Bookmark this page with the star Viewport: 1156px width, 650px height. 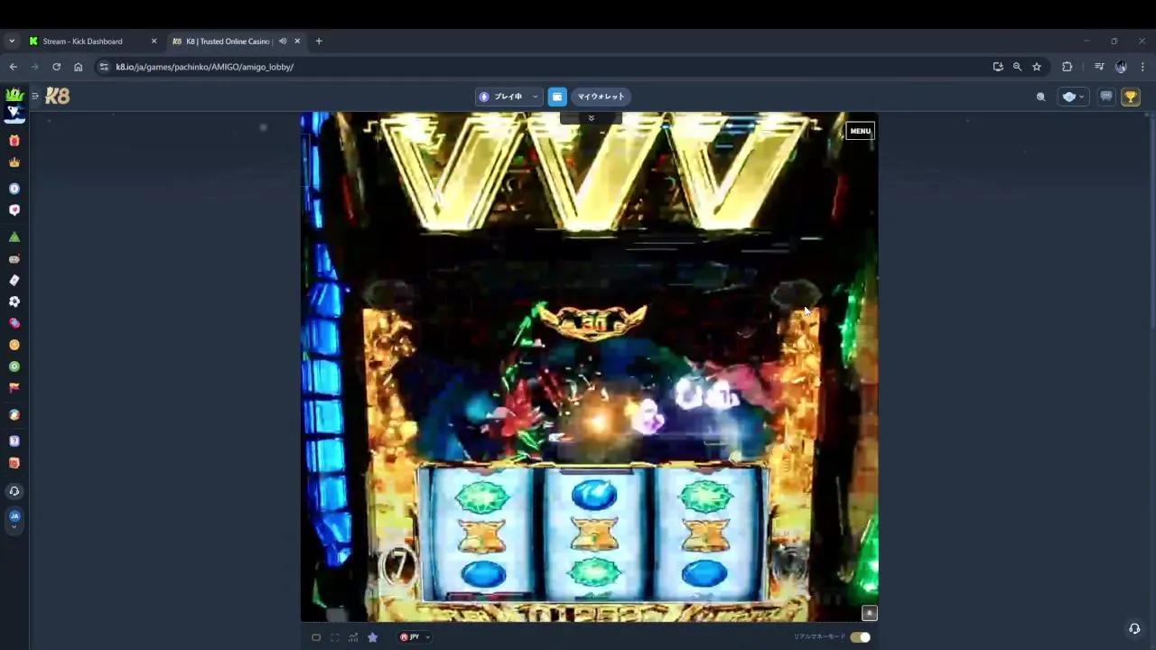click(1037, 67)
